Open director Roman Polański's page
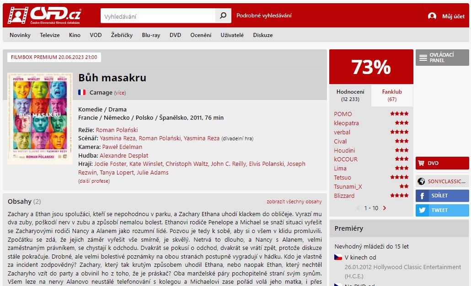Viewport: 471px width, 286px height. (117, 130)
